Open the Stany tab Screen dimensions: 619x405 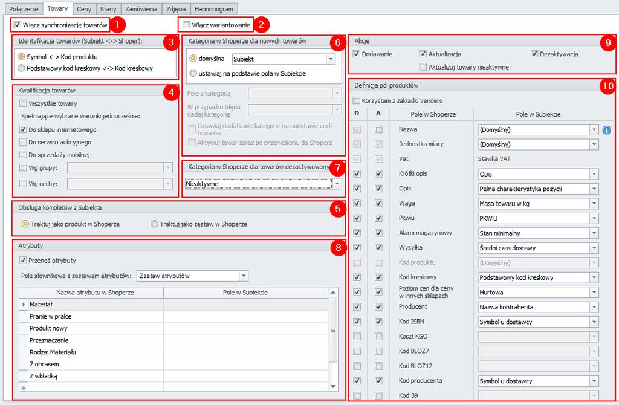(x=108, y=8)
